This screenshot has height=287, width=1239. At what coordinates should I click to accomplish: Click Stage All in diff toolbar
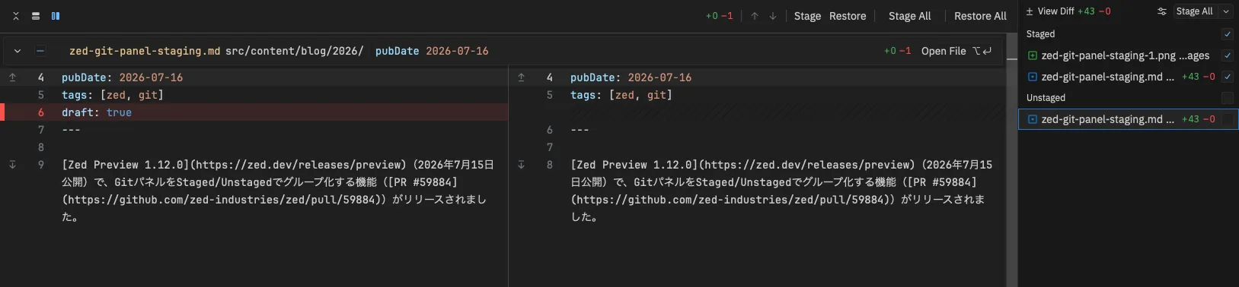[909, 16]
